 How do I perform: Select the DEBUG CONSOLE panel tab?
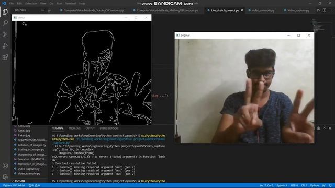[x=109, y=128]
